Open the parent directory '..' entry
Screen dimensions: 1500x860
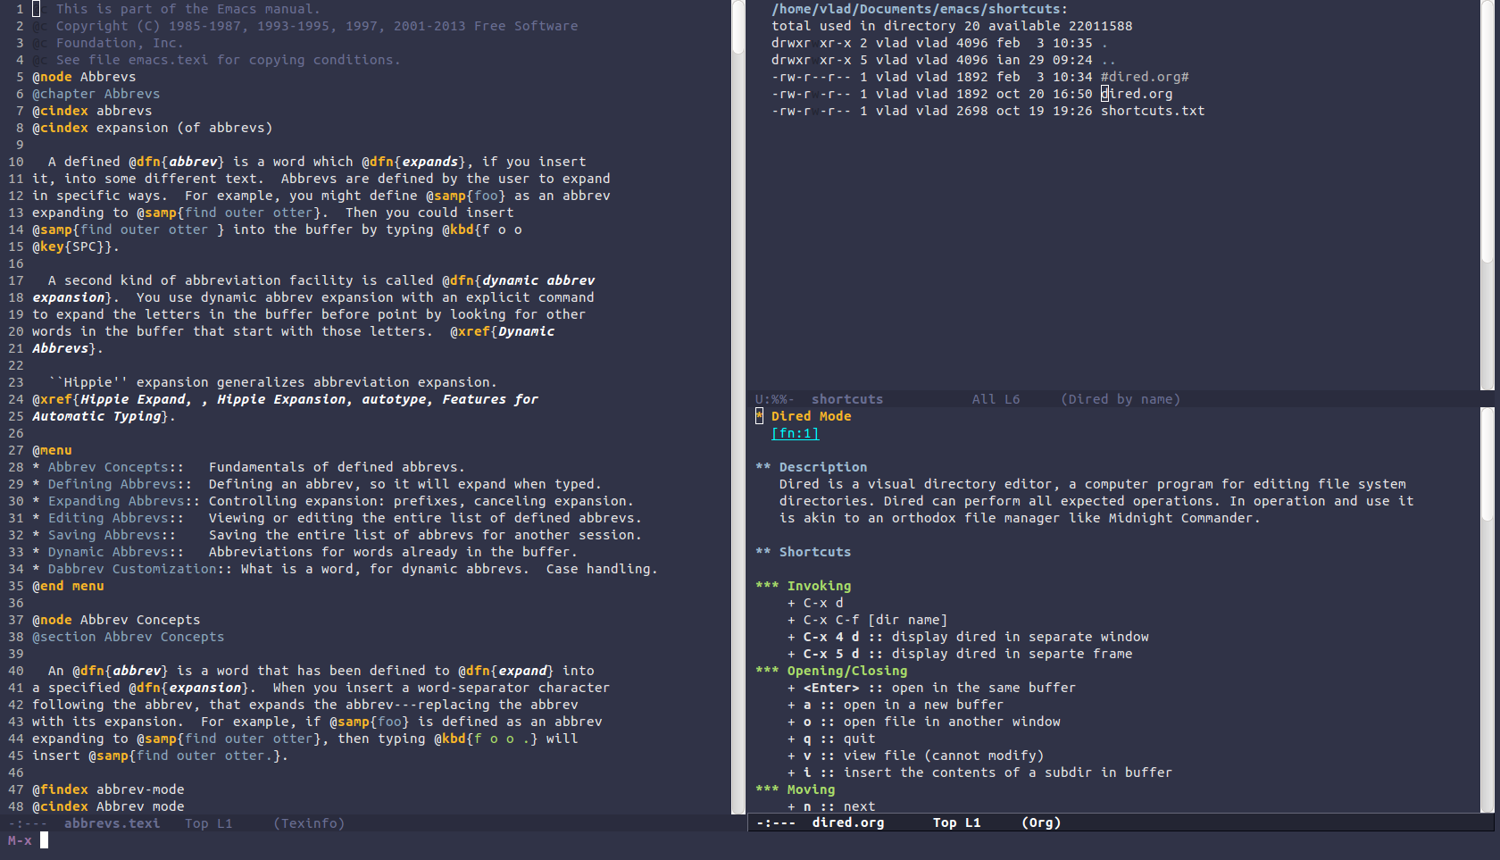coord(1108,60)
